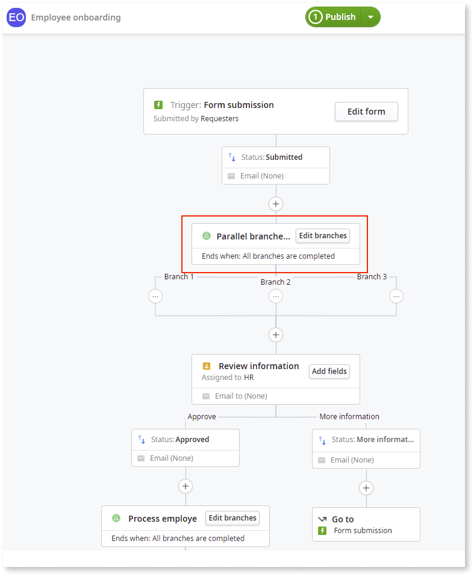Click the Edit form button
Viewport: 474px width, 576px height.
pyautogui.click(x=366, y=112)
